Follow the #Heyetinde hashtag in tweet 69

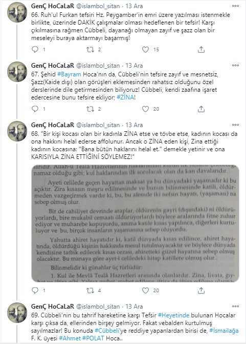(173, 315)
